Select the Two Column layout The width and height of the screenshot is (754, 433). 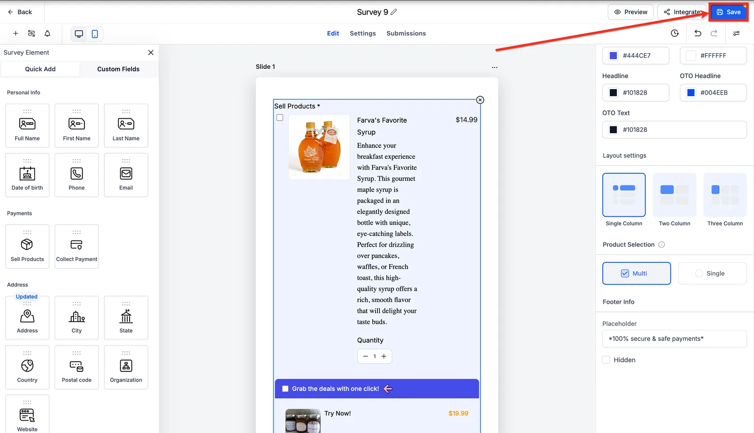tap(674, 195)
